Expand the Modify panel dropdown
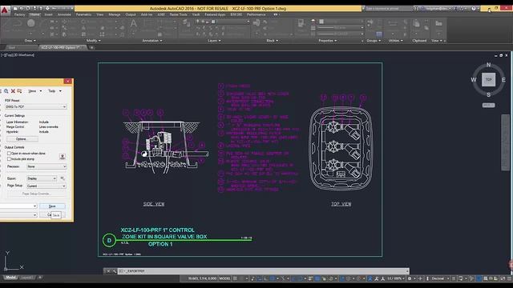 click(94, 41)
